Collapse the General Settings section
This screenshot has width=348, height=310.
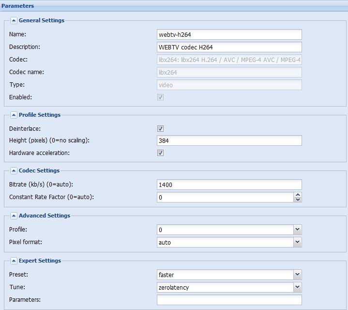pyautogui.click(x=14, y=21)
